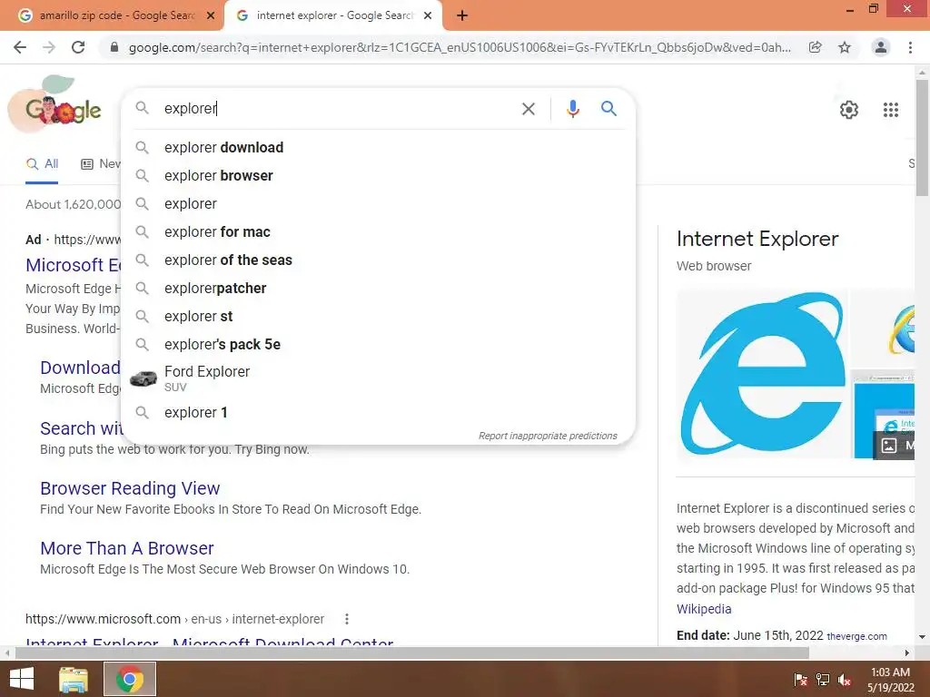Click the horizontal scrollbar right arrow
The width and height of the screenshot is (930, 697).
tap(907, 653)
